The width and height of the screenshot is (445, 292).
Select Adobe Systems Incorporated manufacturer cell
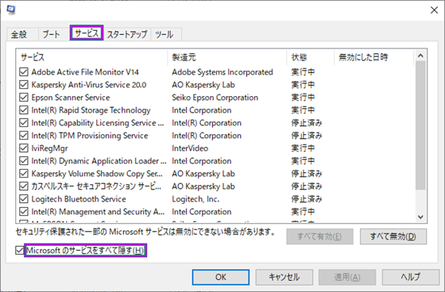(222, 72)
